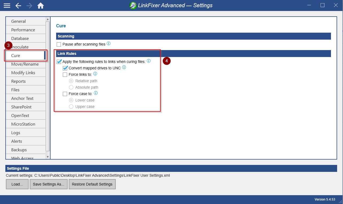Open the Modify Links settings tab
The image size is (343, 204).
tap(26, 73)
